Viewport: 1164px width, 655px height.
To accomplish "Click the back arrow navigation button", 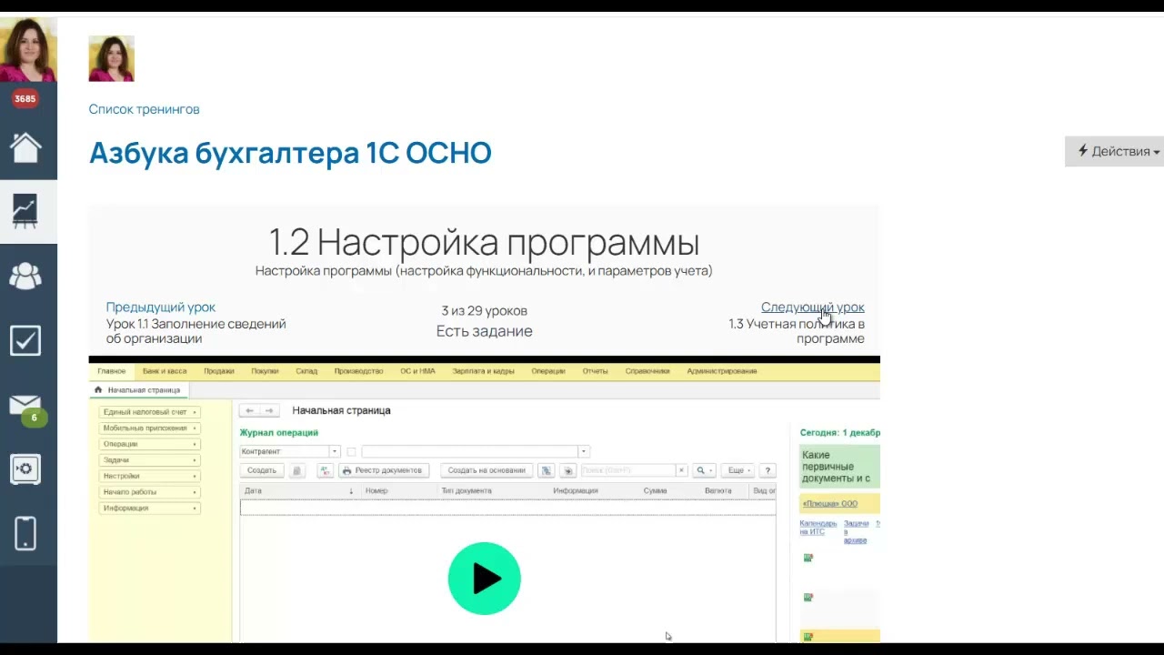I will click(250, 410).
